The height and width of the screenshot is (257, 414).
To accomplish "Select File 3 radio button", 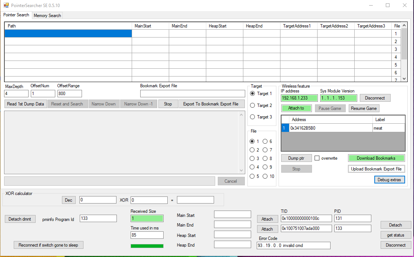I will tap(254, 158).
